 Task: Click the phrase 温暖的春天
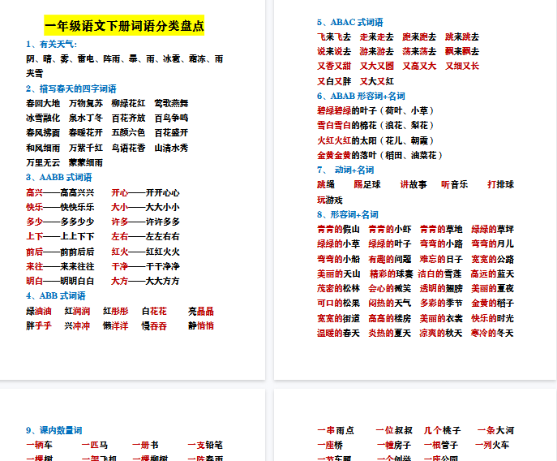point(338,333)
